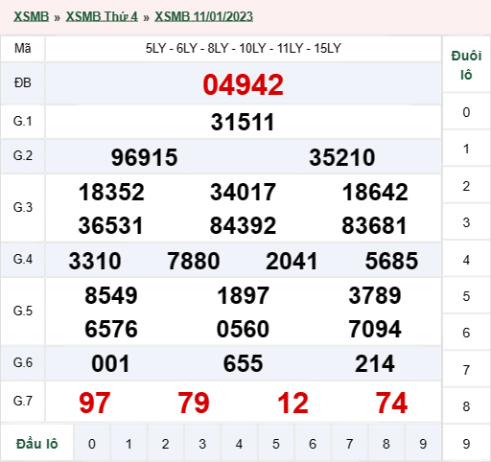Select Đầu lô digit 1

[129, 444]
